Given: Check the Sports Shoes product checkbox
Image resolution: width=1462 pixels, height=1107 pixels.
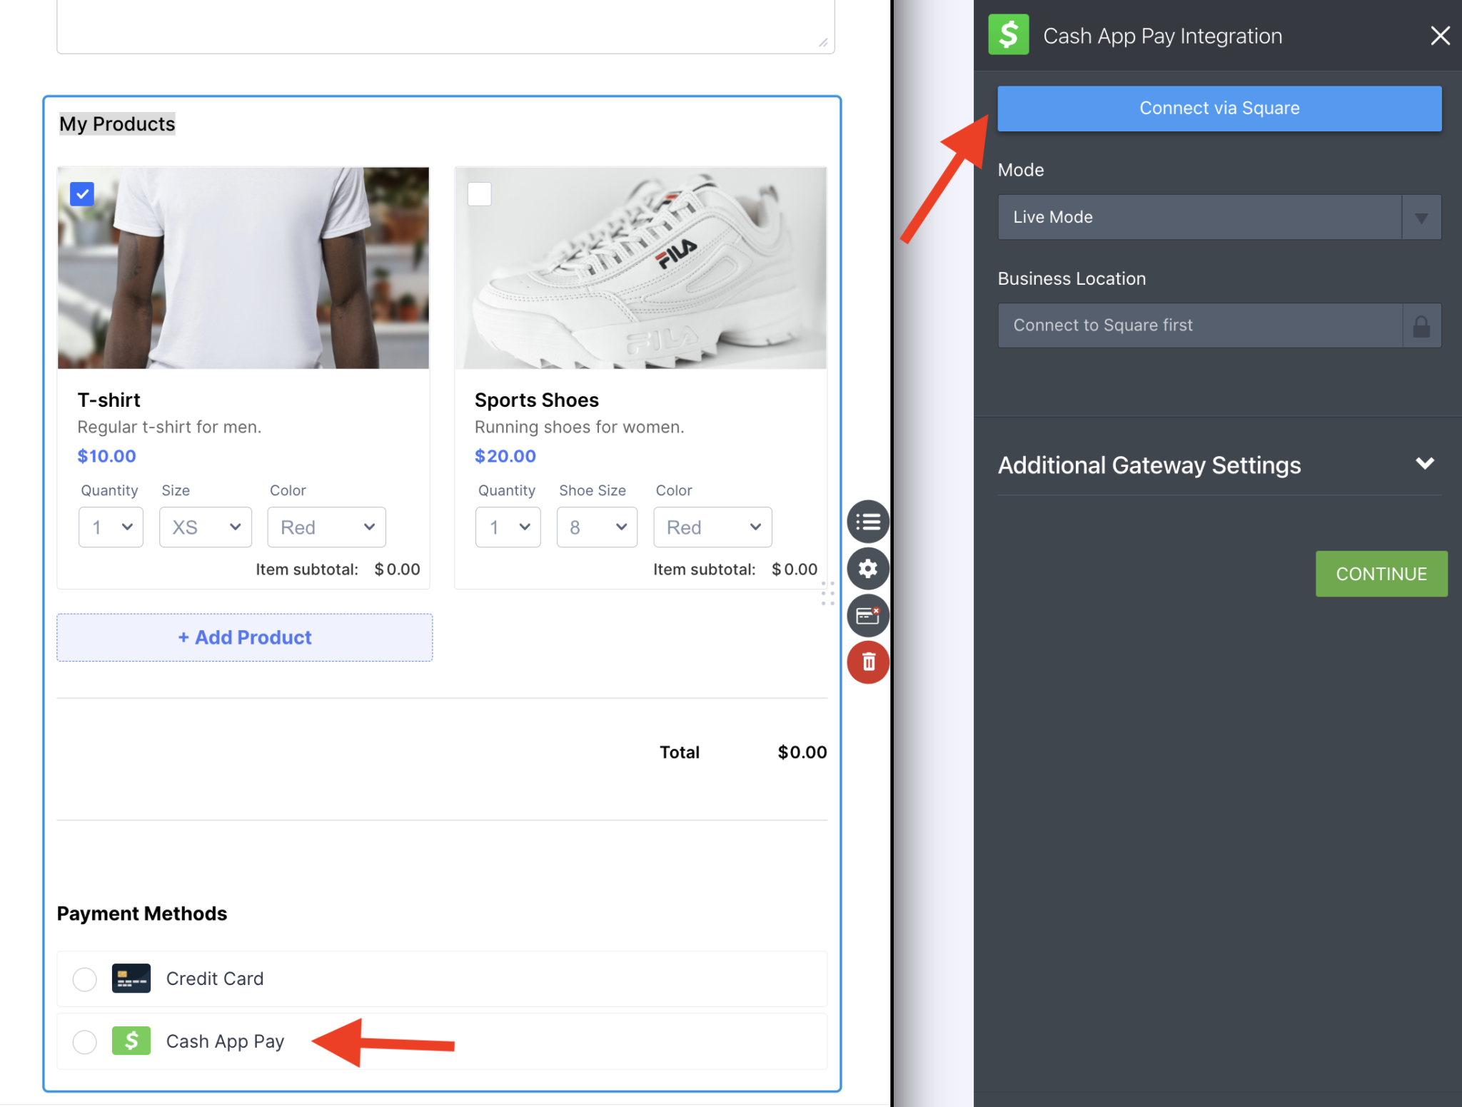Looking at the screenshot, I should pyautogui.click(x=480, y=193).
